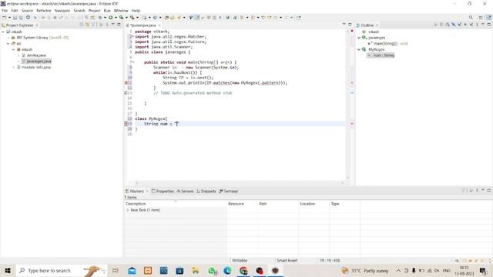Expand Java Task item in Markers
This screenshot has width=493, height=277.
pos(127,210)
